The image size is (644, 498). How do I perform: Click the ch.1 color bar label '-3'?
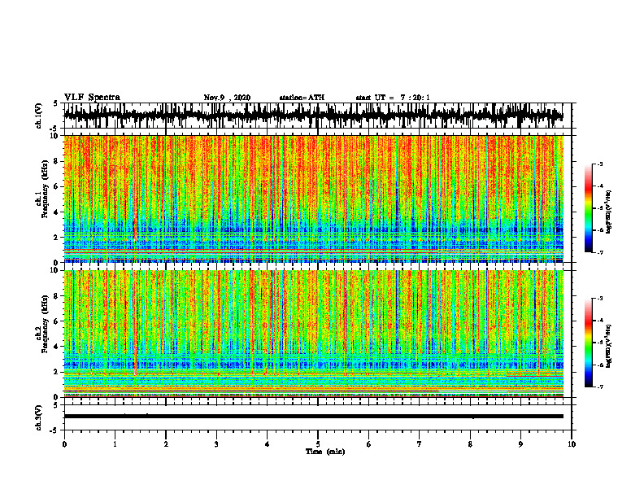[x=600, y=164]
